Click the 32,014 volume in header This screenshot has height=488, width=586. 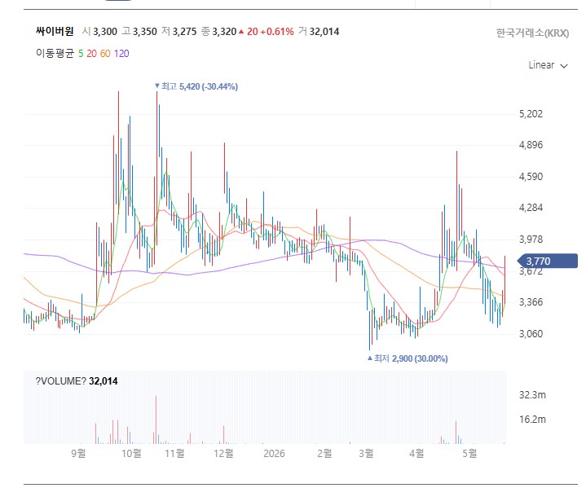click(324, 32)
